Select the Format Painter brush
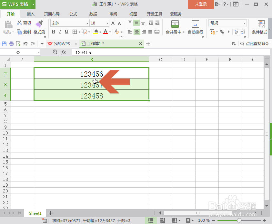 click(x=39, y=24)
